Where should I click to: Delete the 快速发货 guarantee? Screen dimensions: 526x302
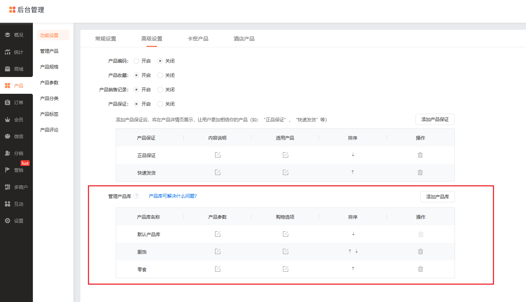pyautogui.click(x=420, y=172)
